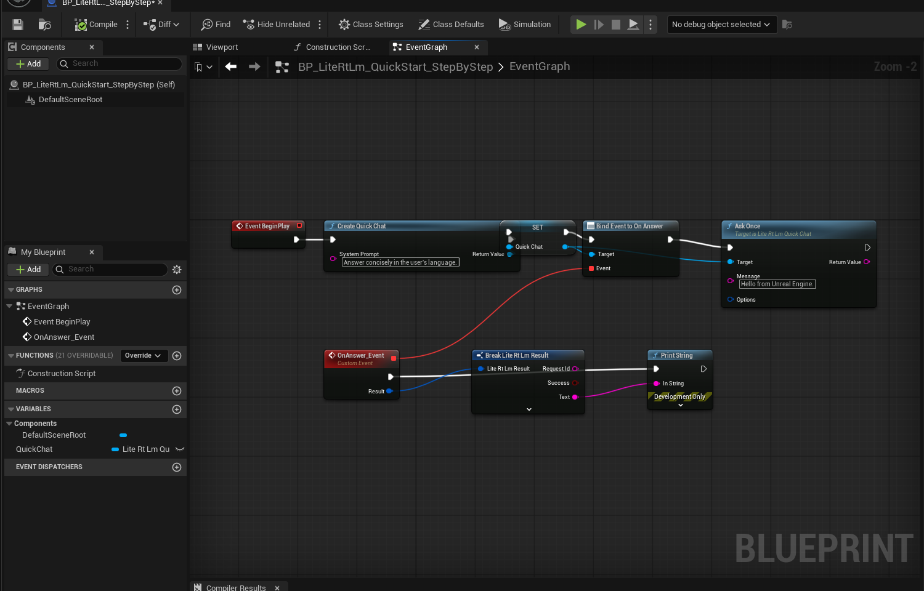Viewport: 924px width, 591px height.
Task: Expand the Break Lite Rt Lm Result node
Action: 529,409
